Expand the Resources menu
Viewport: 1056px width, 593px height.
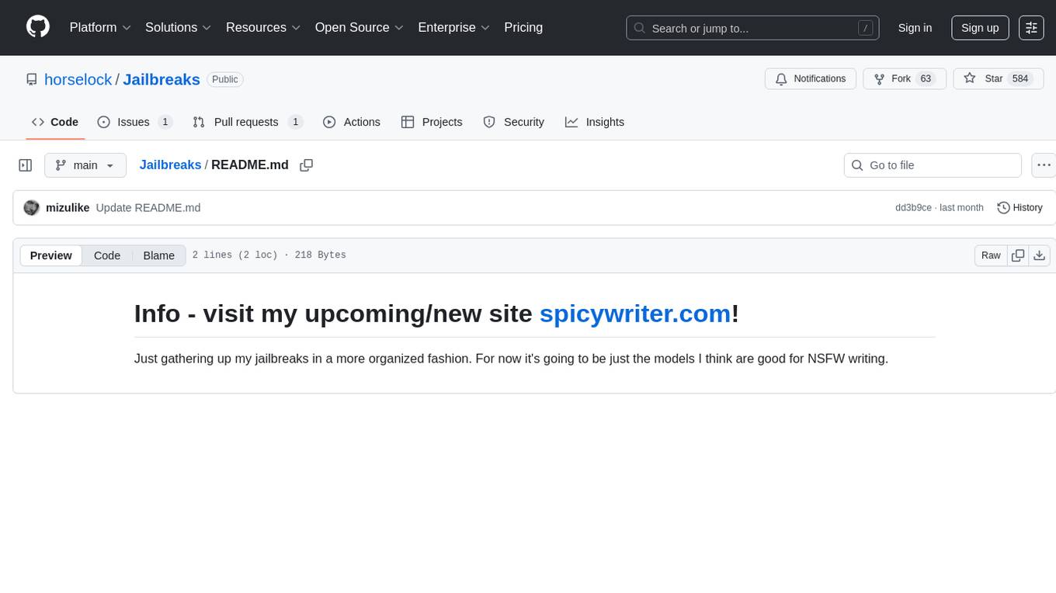pyautogui.click(x=263, y=27)
